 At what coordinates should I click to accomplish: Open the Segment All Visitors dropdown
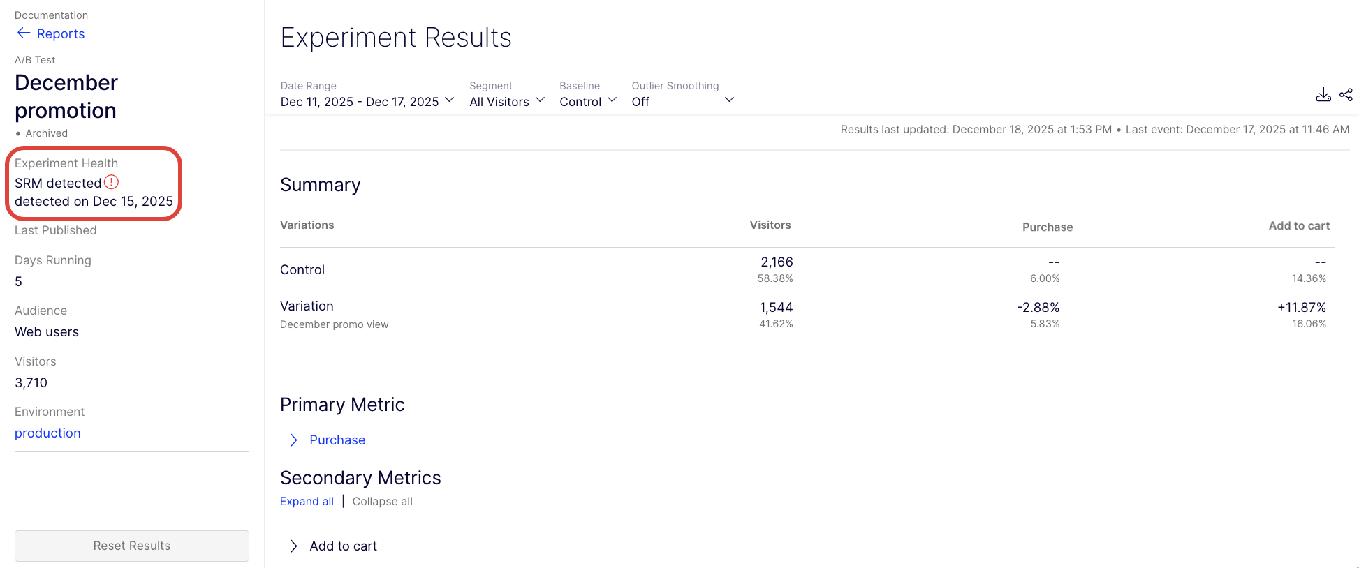pyautogui.click(x=506, y=102)
